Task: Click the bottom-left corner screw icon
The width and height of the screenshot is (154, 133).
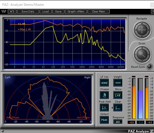Action: coord(3,131)
